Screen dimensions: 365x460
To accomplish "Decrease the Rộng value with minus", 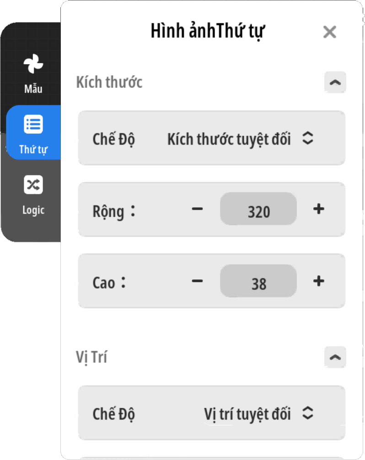I will 197,209.
